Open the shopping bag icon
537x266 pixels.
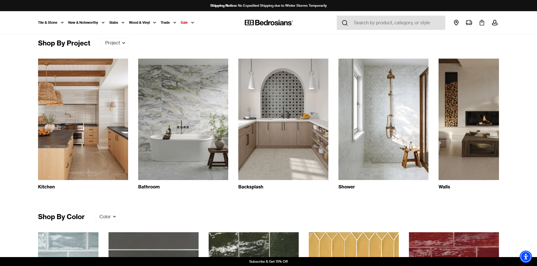(x=482, y=23)
